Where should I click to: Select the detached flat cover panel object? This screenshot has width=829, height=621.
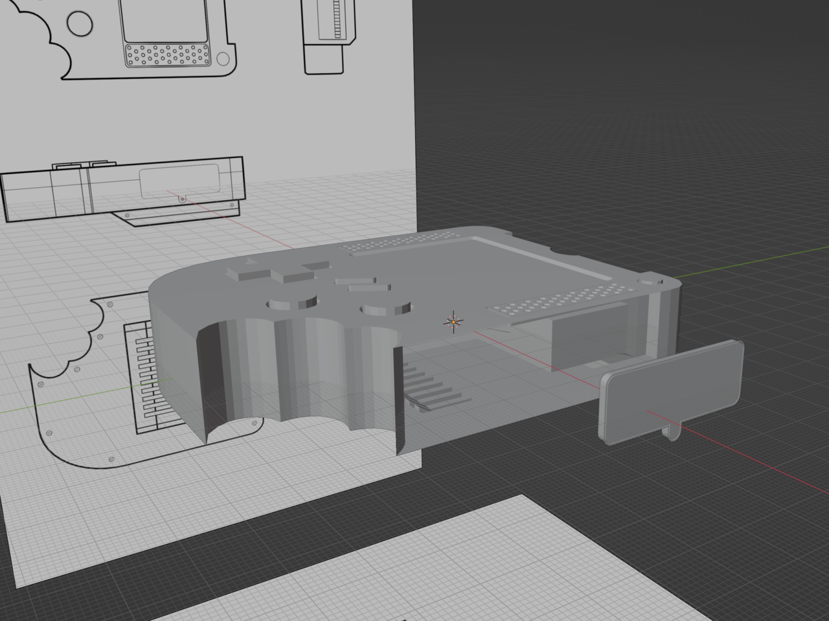(x=672, y=392)
